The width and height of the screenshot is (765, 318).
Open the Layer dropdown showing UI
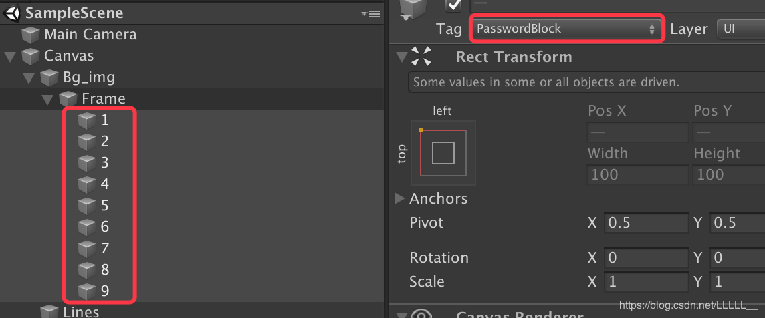[x=740, y=29]
